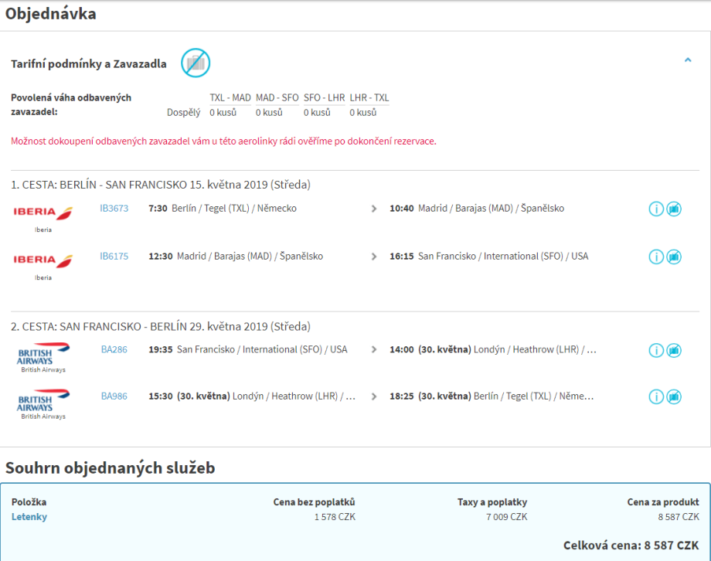Click the TXL - MAD baggage column header
The image size is (711, 561).
click(230, 98)
